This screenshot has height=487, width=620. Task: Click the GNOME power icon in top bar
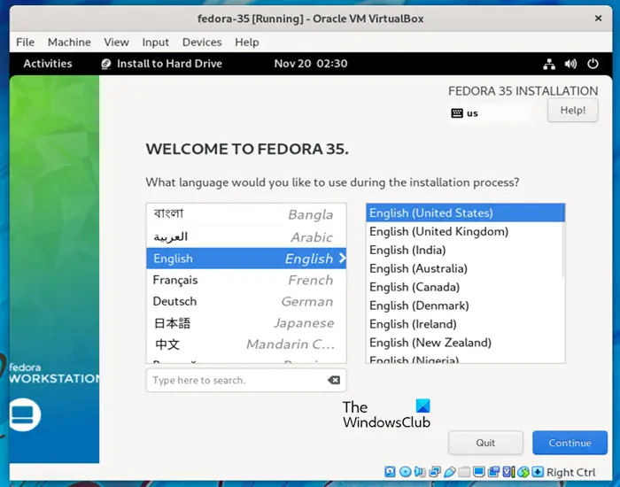tap(593, 64)
